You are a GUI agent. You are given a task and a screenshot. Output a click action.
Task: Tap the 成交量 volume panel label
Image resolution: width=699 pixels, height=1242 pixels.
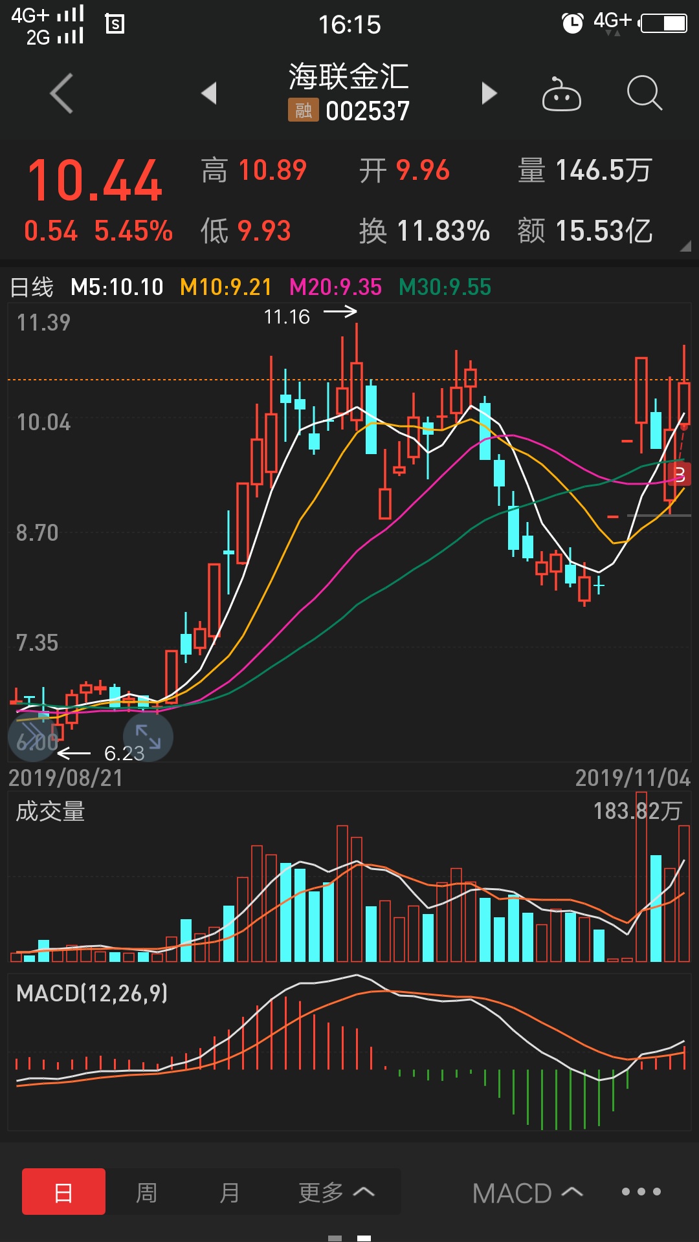[50, 811]
